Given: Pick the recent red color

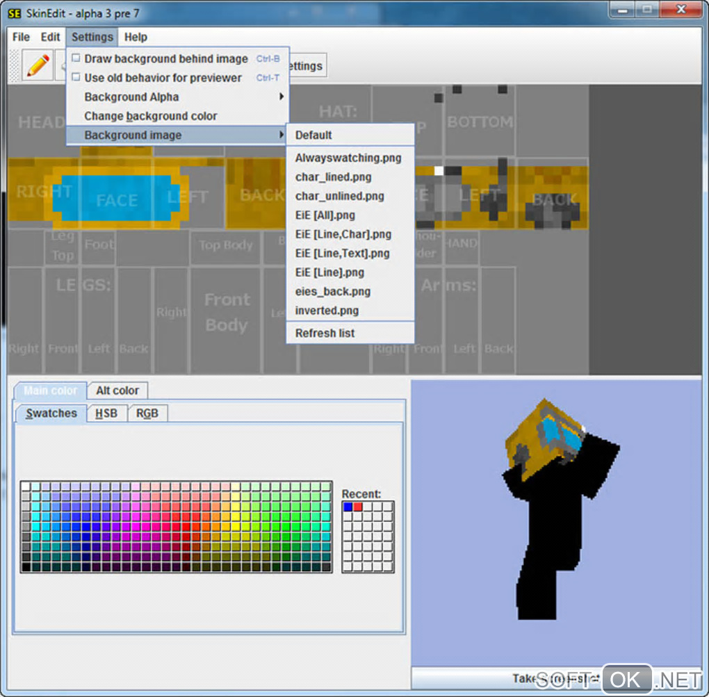Looking at the screenshot, I should (358, 507).
